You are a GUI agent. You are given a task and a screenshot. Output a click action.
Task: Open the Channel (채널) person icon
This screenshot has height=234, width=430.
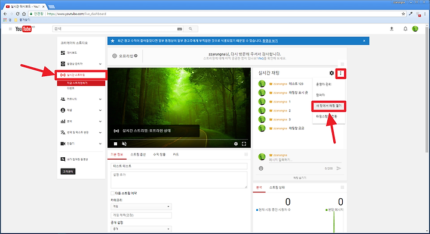(63, 110)
